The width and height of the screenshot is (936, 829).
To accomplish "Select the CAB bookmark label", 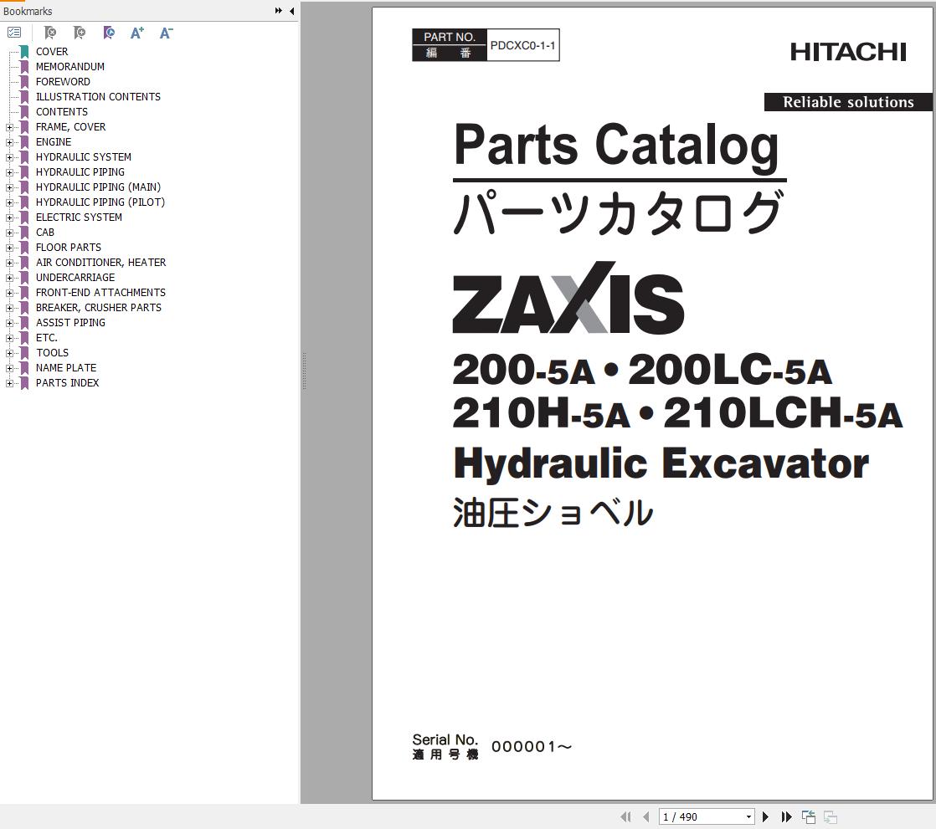I will click(44, 233).
